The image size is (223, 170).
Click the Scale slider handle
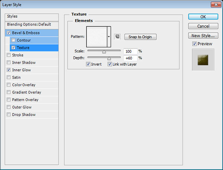(104, 52)
